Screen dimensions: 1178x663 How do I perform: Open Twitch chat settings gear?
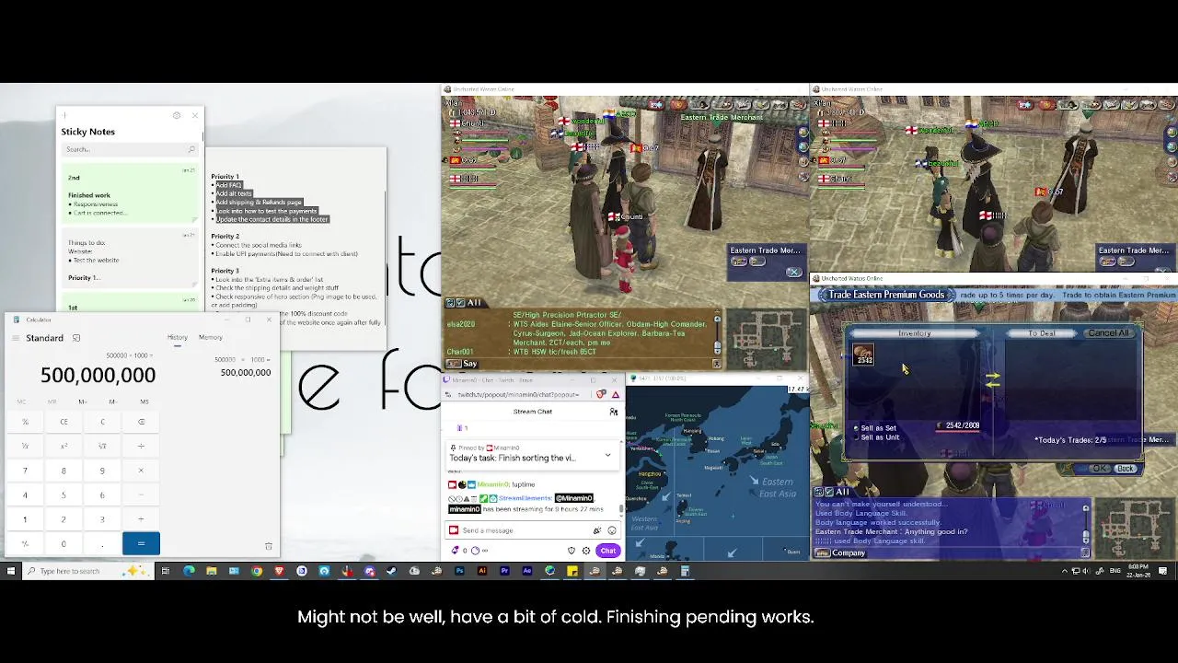586,551
